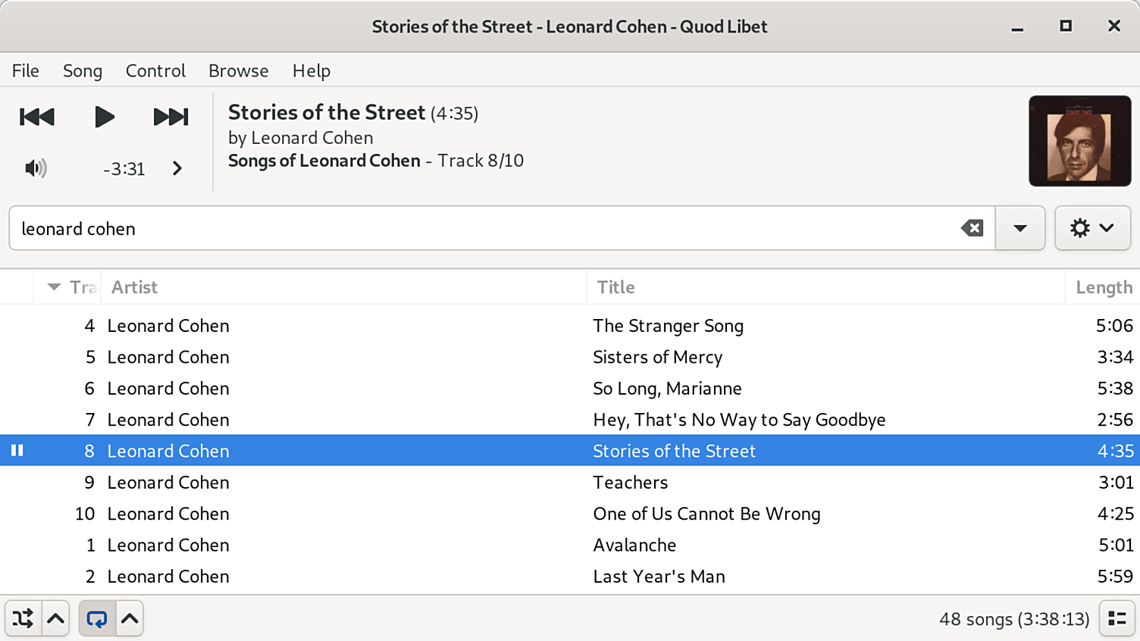Screen dimensions: 1140x641
Task: Expand shuffle mode options arrow
Action: pos(56,619)
